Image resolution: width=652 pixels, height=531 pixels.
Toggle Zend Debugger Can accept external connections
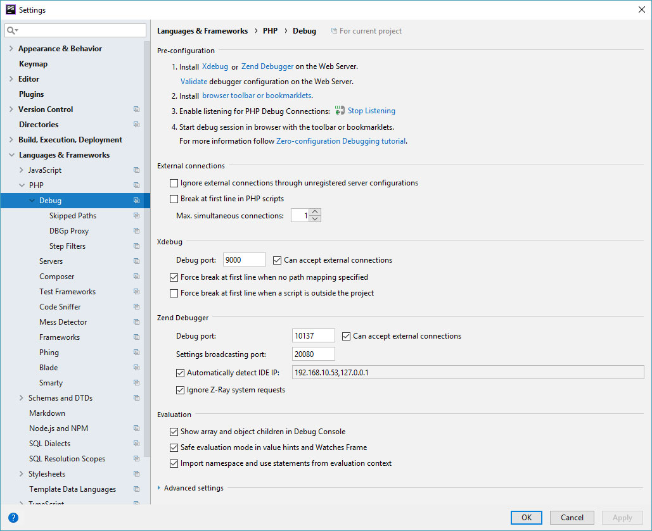click(347, 337)
